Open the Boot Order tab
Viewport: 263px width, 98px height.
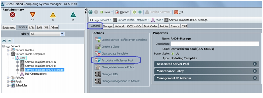pyautogui.click(x=150, y=26)
